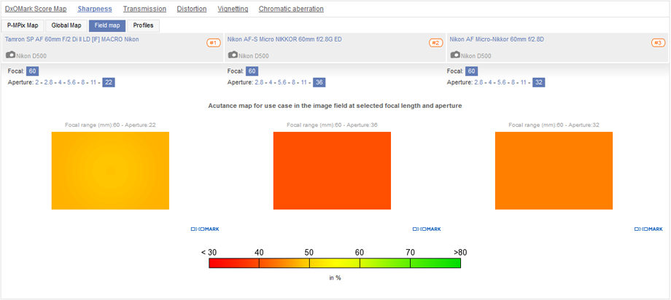The image size is (671, 300).
Task: Click camera icon under Tamron lens
Action: coord(10,55)
